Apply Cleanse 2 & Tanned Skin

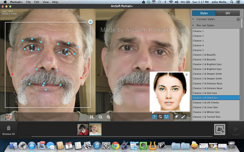[216, 117]
